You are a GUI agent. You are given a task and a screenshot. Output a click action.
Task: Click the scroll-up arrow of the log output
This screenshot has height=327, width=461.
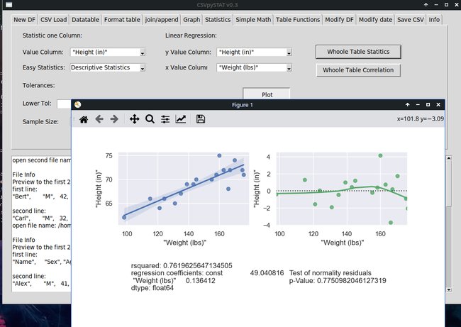coord(449,158)
